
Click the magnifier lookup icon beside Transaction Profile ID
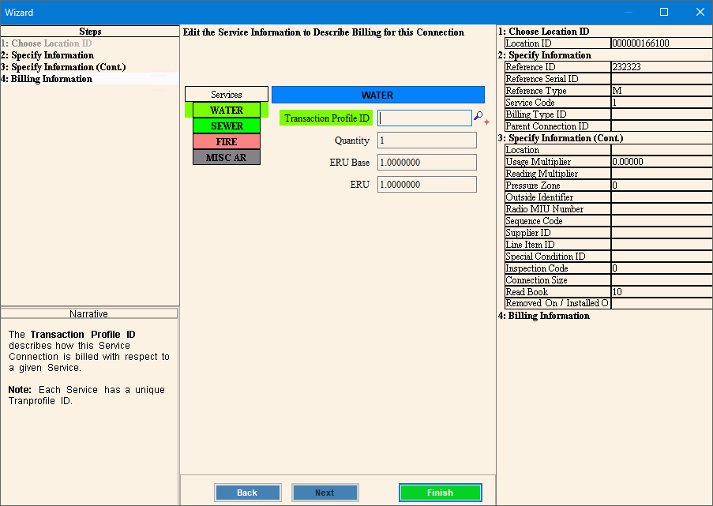[478, 117]
